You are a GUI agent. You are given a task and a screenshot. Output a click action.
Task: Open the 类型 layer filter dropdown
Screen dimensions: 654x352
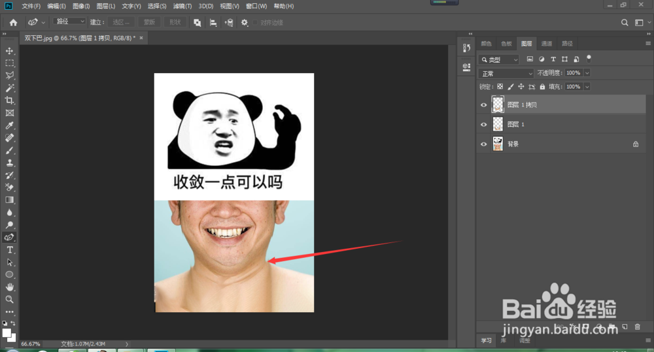(x=498, y=59)
